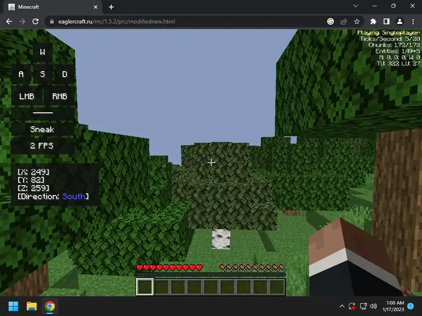Click the W key overlay

tap(42, 52)
